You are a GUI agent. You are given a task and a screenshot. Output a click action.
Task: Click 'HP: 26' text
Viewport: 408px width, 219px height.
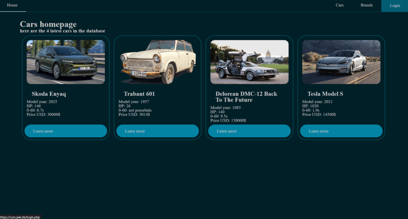pos(124,106)
